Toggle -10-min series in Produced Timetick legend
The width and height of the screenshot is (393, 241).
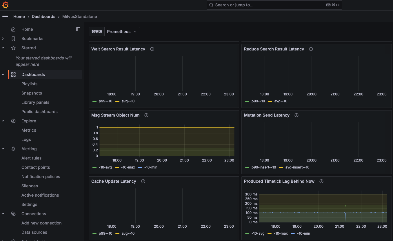pos(303,233)
